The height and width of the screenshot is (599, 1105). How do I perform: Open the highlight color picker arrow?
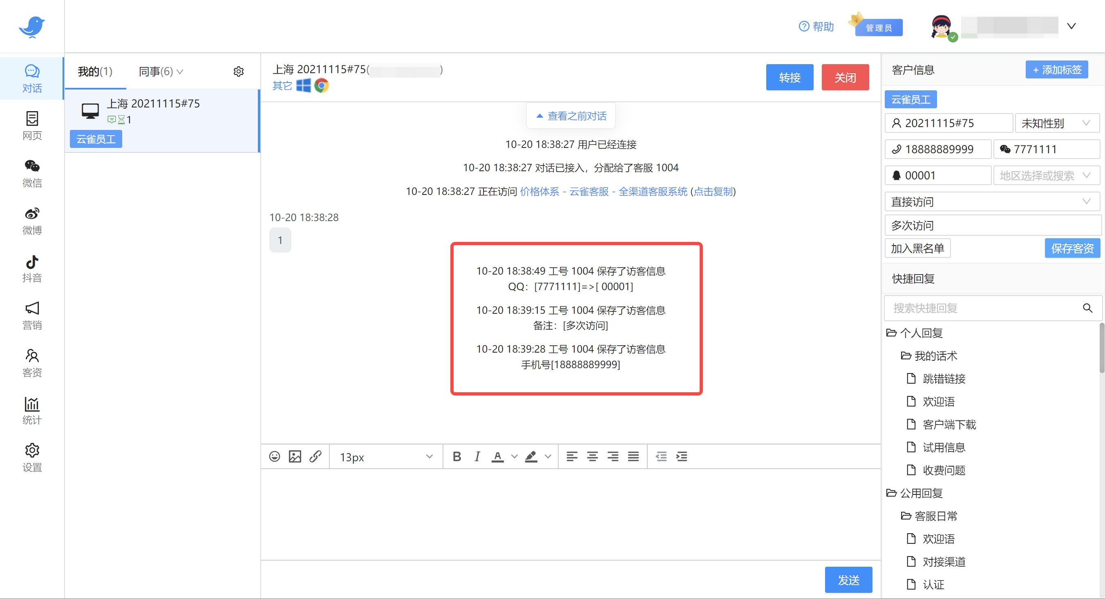[548, 457]
